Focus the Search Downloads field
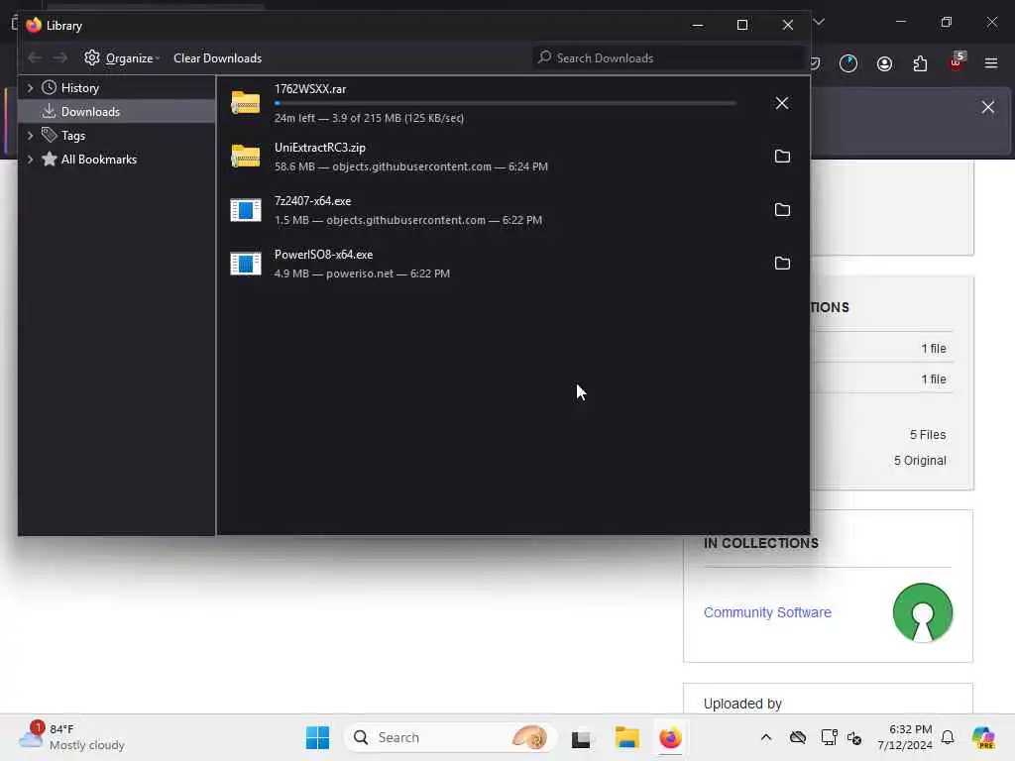1015x761 pixels. [667, 57]
